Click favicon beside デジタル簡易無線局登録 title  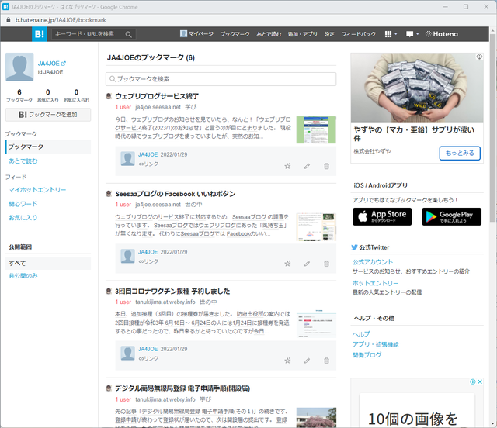[x=109, y=388]
